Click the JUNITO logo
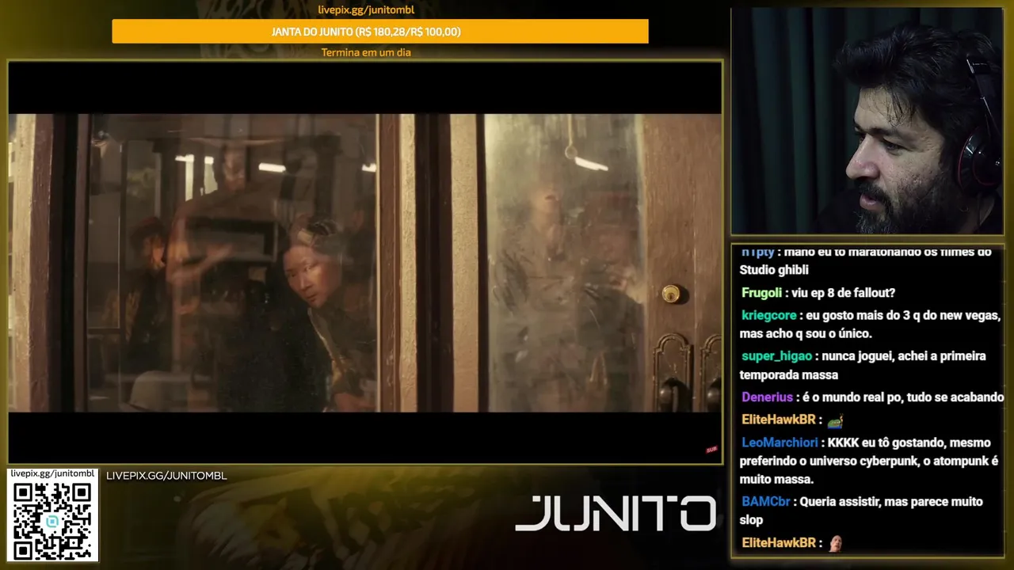Viewport: 1014px width, 570px height. point(616,513)
